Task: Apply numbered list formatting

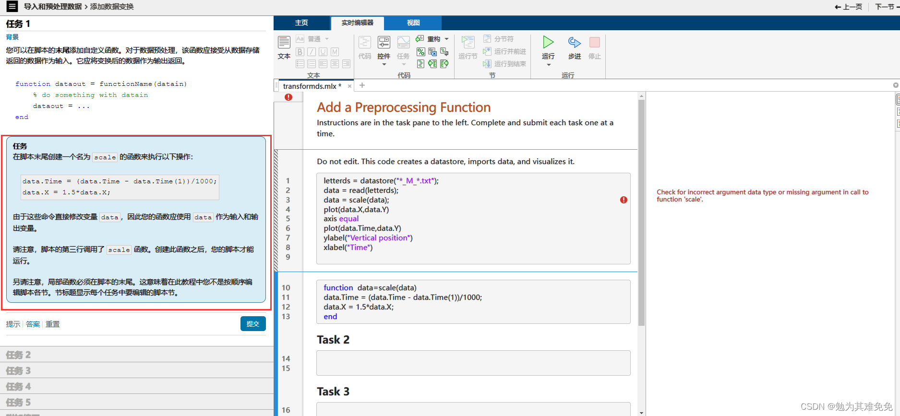Action: 312,64
